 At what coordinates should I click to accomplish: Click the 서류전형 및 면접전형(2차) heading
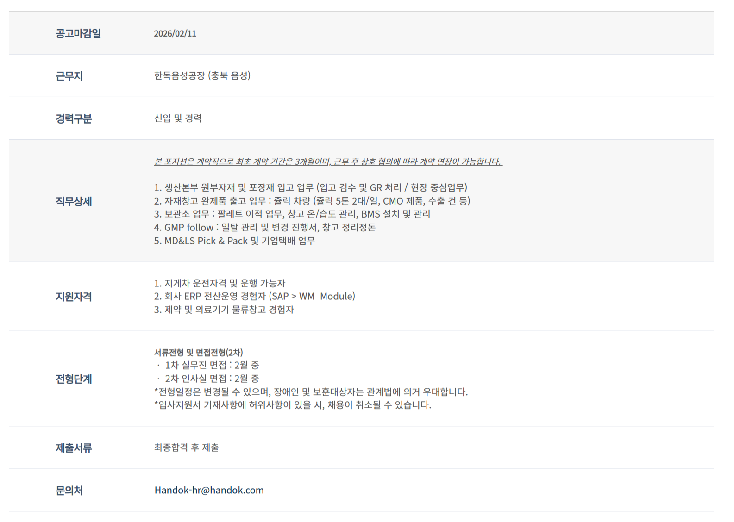point(198,352)
